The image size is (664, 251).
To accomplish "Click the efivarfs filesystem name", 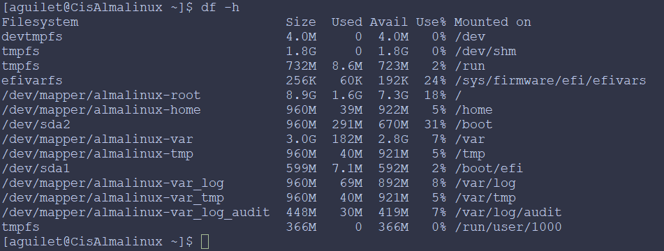I will click(32, 81).
